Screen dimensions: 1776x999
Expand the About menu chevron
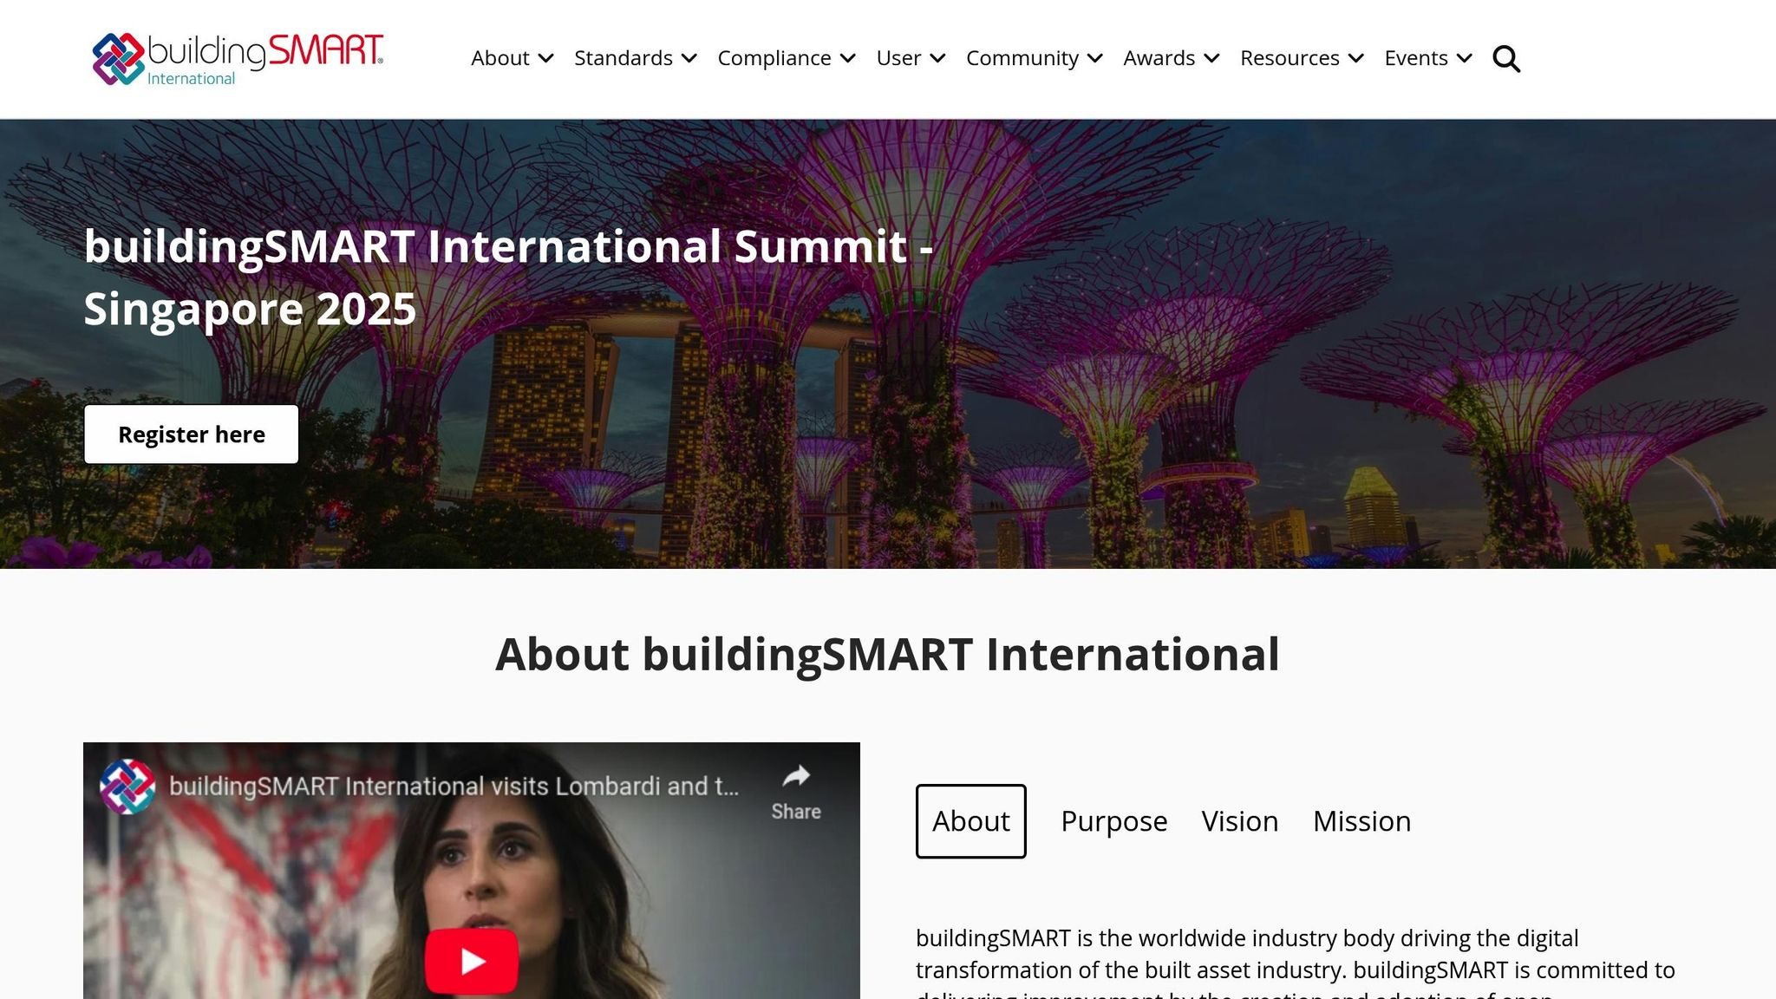[545, 58]
